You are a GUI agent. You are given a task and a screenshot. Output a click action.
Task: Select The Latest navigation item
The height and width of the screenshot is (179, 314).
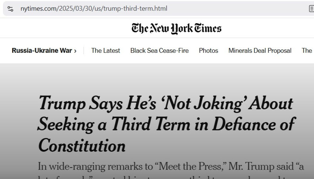coord(106,51)
